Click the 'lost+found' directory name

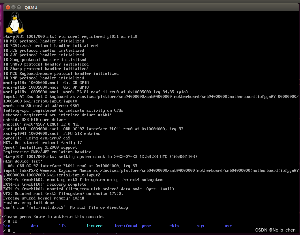[x=126, y=226]
